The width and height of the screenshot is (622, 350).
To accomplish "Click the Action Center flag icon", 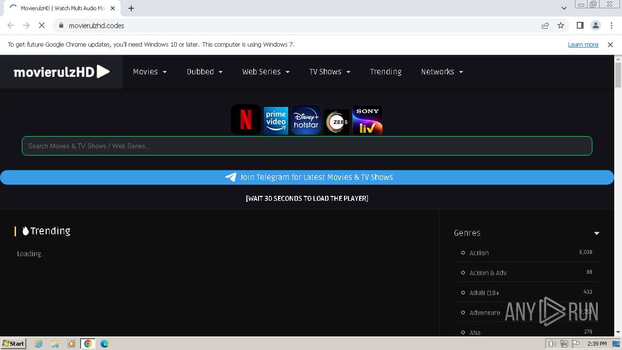I will (x=576, y=344).
